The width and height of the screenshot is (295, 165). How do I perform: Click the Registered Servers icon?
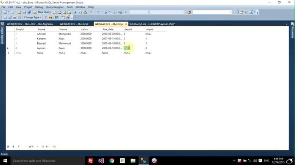pos(236,12)
